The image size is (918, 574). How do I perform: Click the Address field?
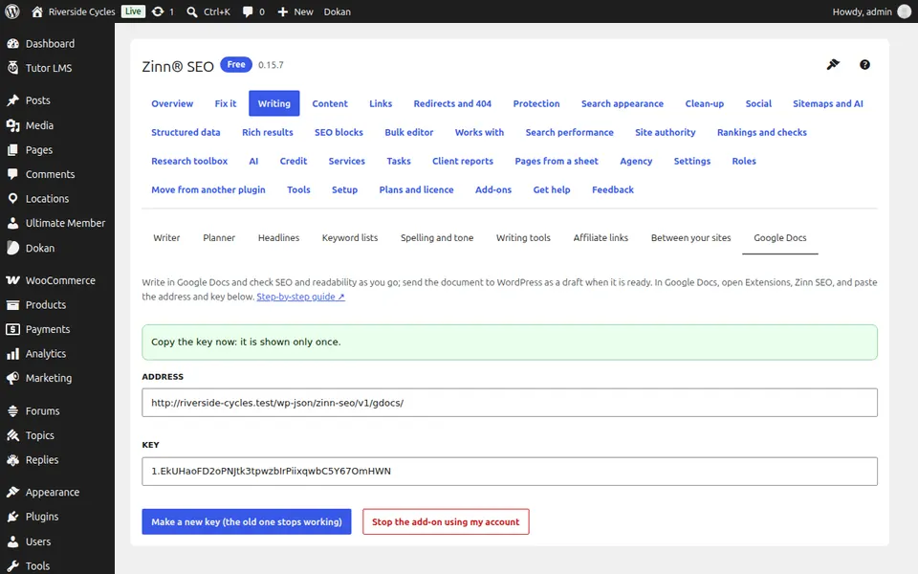point(510,403)
